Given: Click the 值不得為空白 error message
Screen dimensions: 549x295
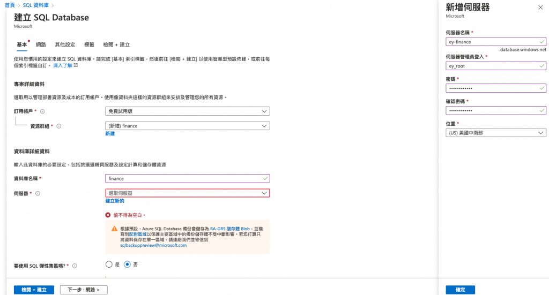Looking at the screenshot, I should (x=129, y=215).
